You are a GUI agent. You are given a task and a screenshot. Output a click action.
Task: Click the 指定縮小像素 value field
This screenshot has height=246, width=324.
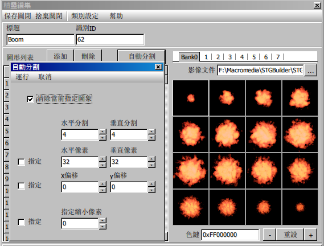[x=80, y=223]
